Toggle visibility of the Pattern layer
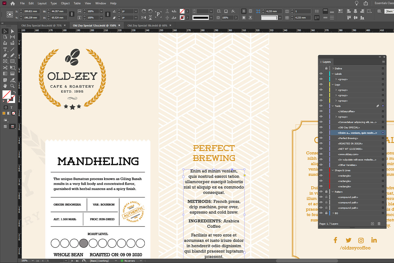Screen dimensions: 394x263 (x=321, y=192)
